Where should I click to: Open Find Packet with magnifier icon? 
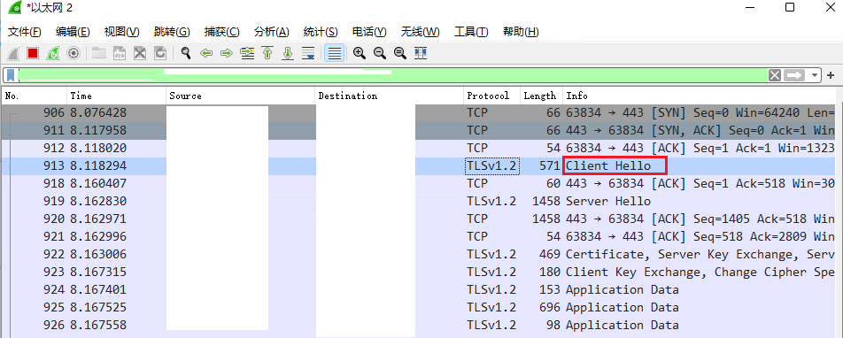(x=186, y=53)
